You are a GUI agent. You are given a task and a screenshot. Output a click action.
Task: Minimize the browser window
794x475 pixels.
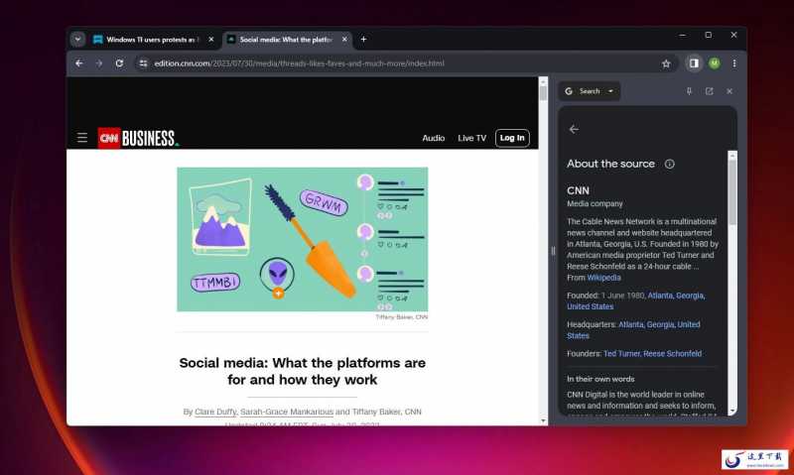pyautogui.click(x=683, y=35)
